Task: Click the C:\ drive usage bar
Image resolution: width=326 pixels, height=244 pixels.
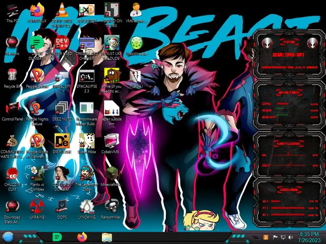Action: click(x=275, y=201)
